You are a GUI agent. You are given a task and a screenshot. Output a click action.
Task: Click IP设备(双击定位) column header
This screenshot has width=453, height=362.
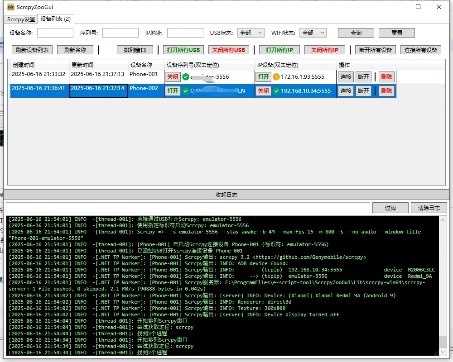(295, 65)
